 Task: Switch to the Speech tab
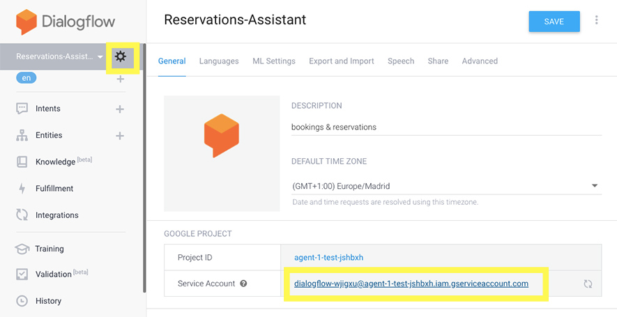coord(401,61)
